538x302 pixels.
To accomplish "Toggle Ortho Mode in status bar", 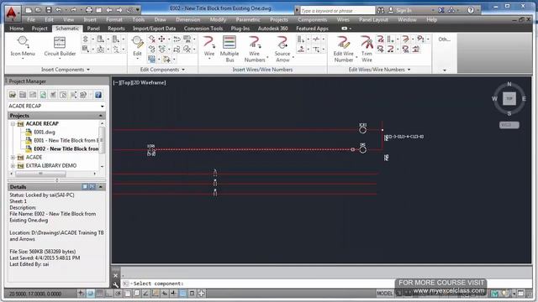I will pyautogui.click(x=108, y=294).
